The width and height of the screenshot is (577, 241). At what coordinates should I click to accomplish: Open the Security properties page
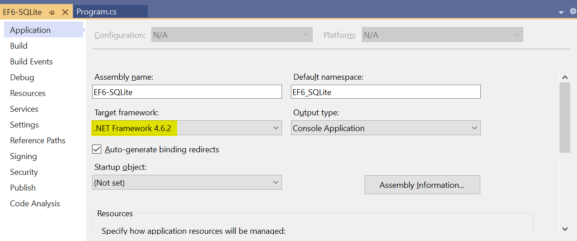tap(24, 172)
